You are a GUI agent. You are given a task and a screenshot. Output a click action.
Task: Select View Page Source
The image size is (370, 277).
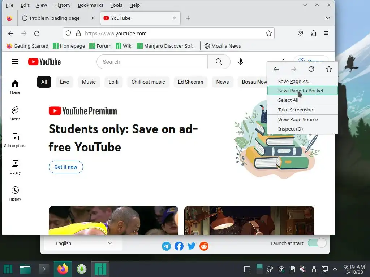pos(302,119)
